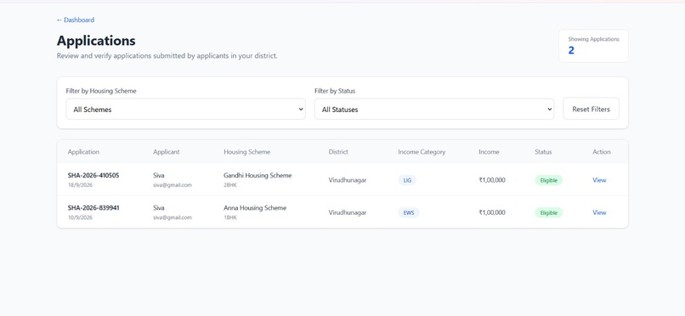The height and width of the screenshot is (316, 685).
Task: View application SHA-2026-839941
Action: 599,212
